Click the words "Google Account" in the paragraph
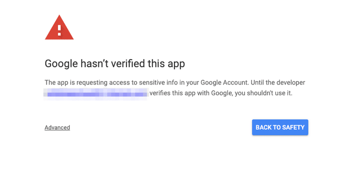The image size is (354, 169). (x=224, y=83)
